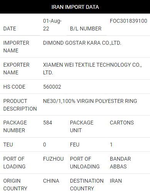Click the date value 01-Aug-22
The width and height of the screenshot is (150, 195).
(x=52, y=25)
